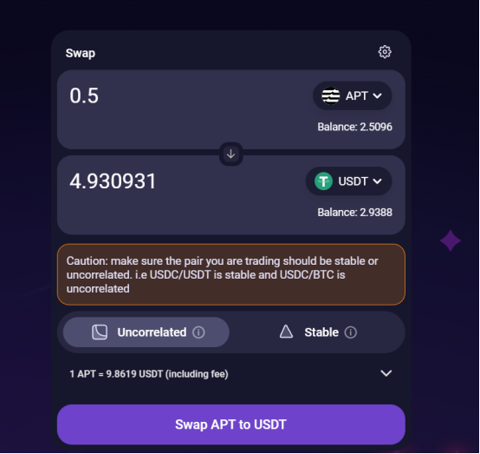Screen dimensions: 480x454
Task: Open the APT token selector dropdown
Action: (x=352, y=95)
